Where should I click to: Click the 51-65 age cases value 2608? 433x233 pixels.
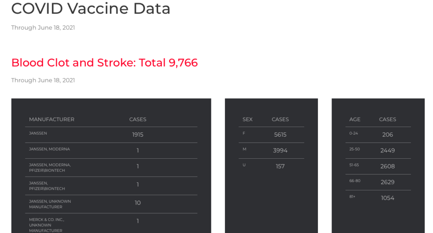coord(387,166)
